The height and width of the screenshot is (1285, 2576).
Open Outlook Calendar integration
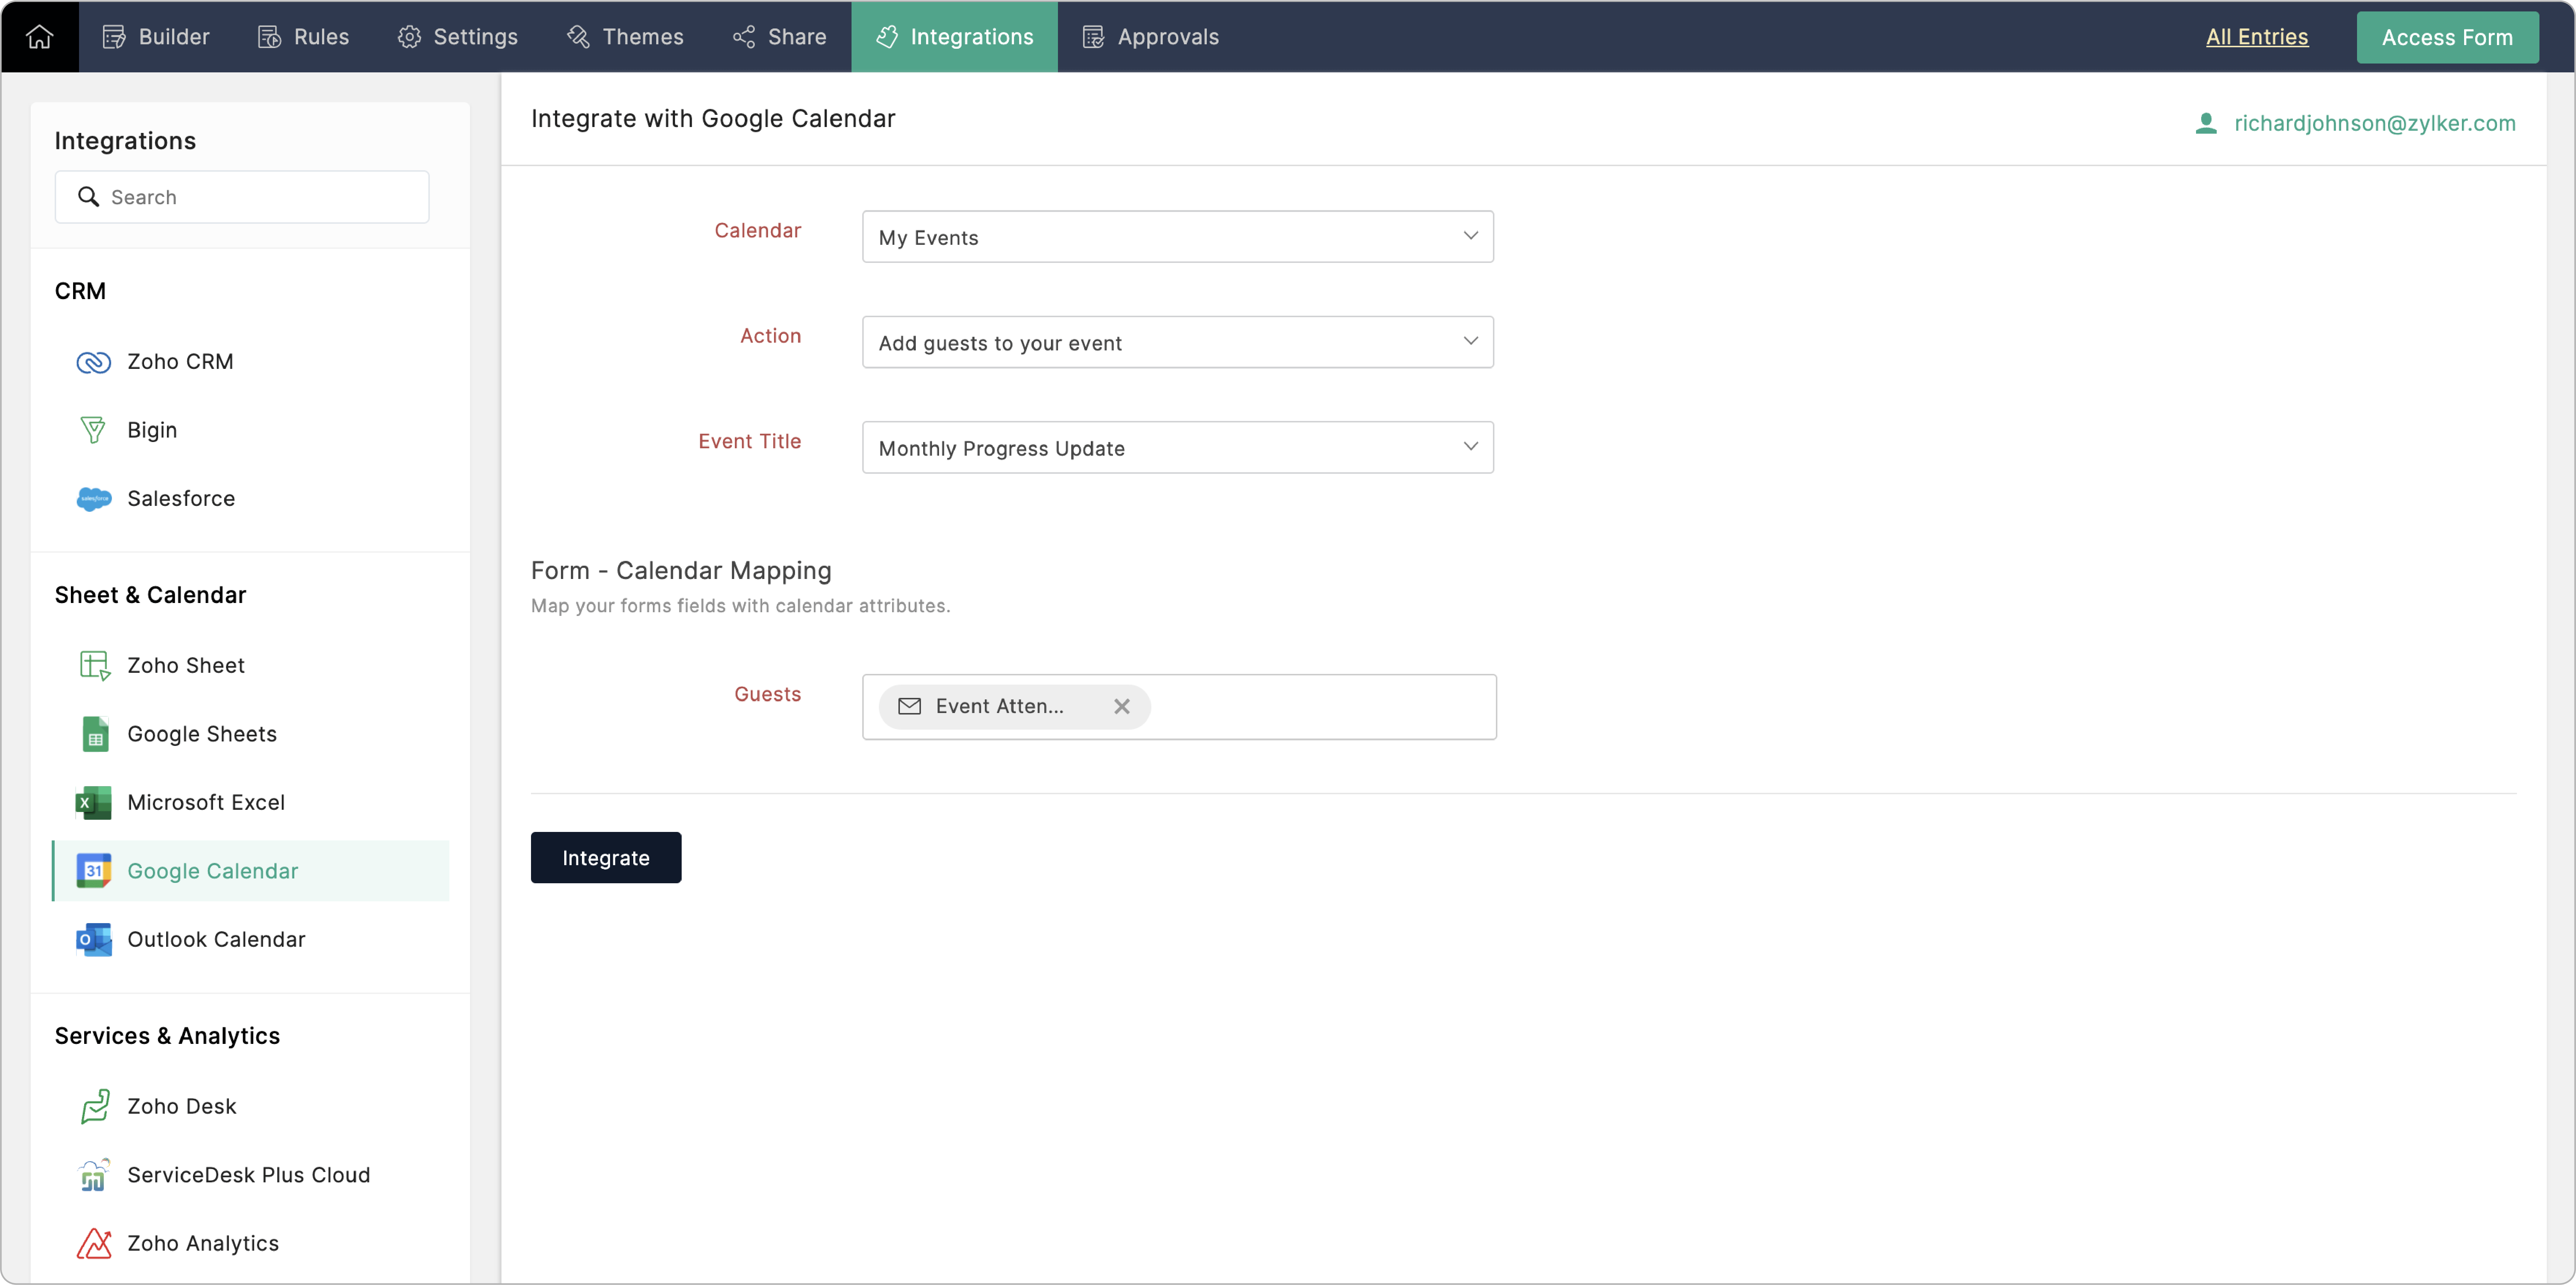click(x=216, y=939)
